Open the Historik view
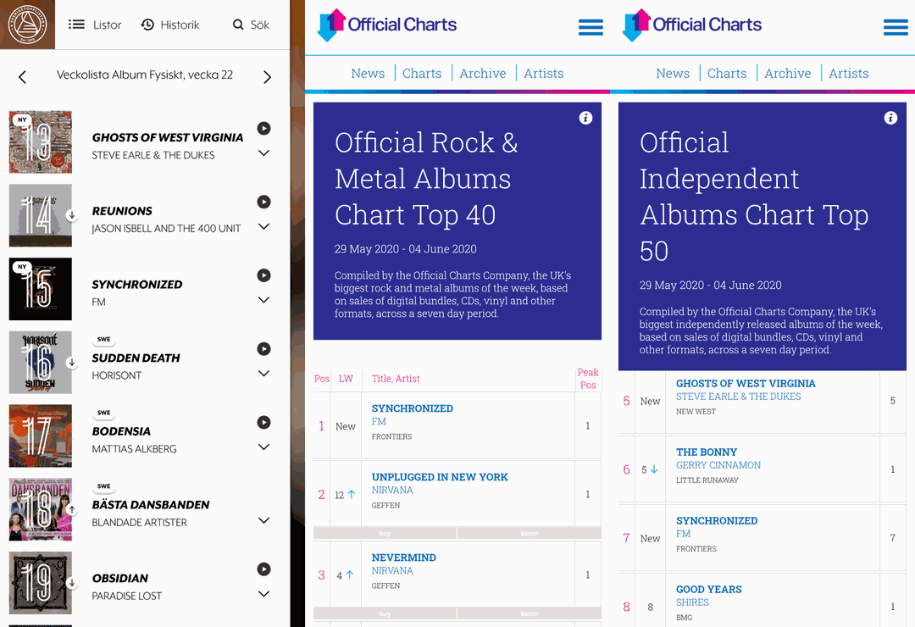915x627 pixels. coord(169,24)
